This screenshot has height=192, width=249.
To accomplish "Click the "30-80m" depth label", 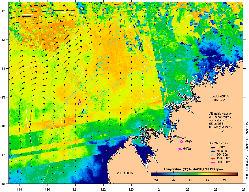I will tap(222, 151).
